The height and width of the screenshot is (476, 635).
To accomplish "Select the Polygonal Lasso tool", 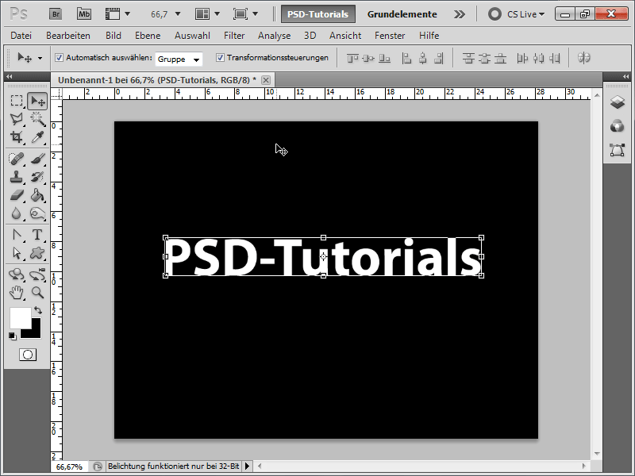I will 17,119.
